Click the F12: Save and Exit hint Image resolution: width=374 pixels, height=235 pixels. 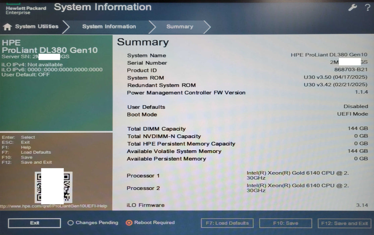(27, 162)
